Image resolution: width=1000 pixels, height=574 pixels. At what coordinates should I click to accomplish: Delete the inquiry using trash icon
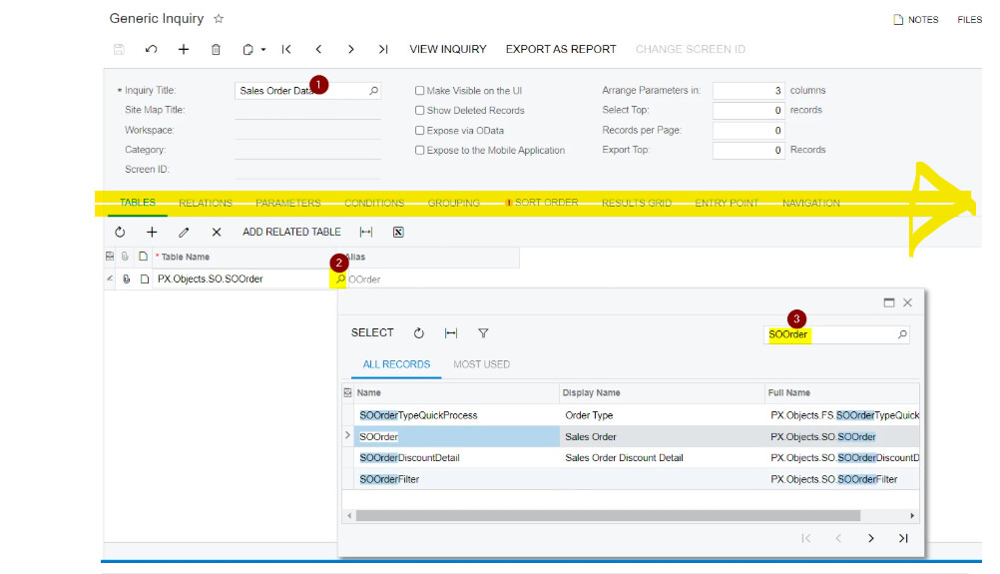coord(216,49)
